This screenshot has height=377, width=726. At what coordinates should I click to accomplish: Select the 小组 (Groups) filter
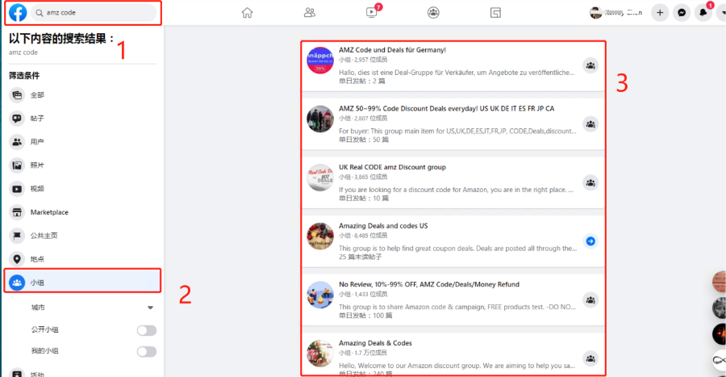point(82,283)
